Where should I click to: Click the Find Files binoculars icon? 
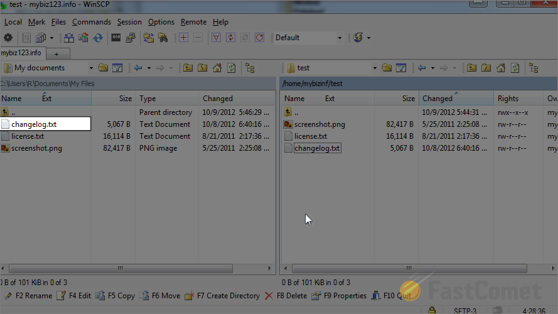pyautogui.click(x=163, y=38)
